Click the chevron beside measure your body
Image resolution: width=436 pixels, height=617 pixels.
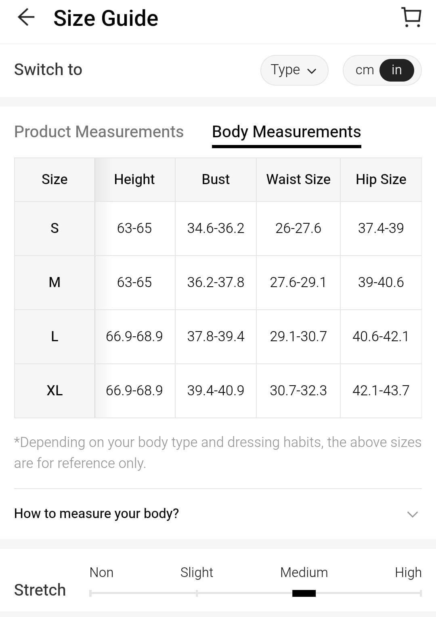(412, 514)
